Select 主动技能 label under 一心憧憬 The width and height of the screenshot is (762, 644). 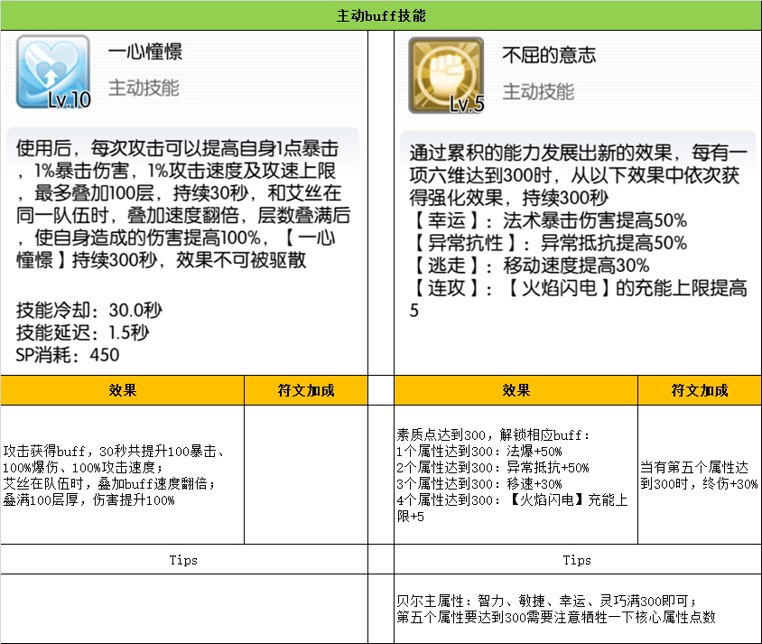click(144, 88)
